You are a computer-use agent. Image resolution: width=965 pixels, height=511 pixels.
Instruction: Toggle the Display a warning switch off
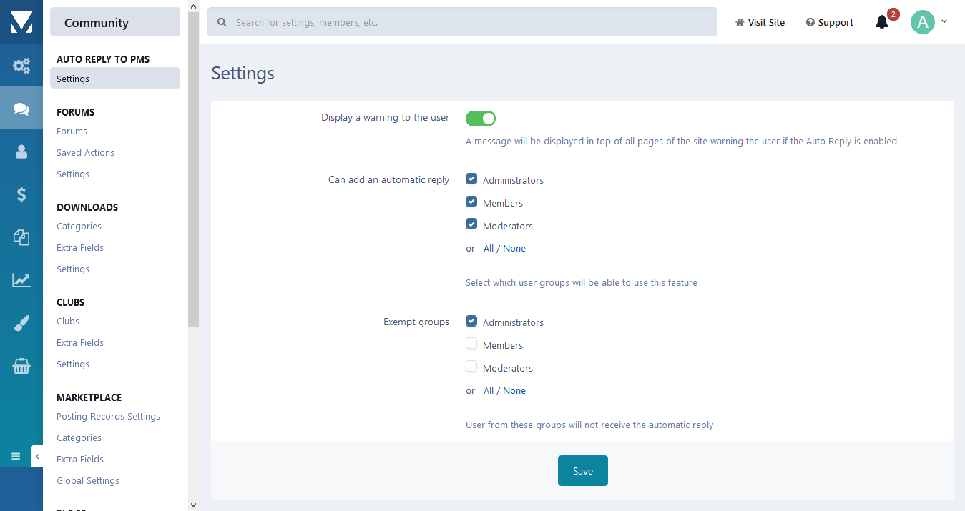[x=480, y=119]
